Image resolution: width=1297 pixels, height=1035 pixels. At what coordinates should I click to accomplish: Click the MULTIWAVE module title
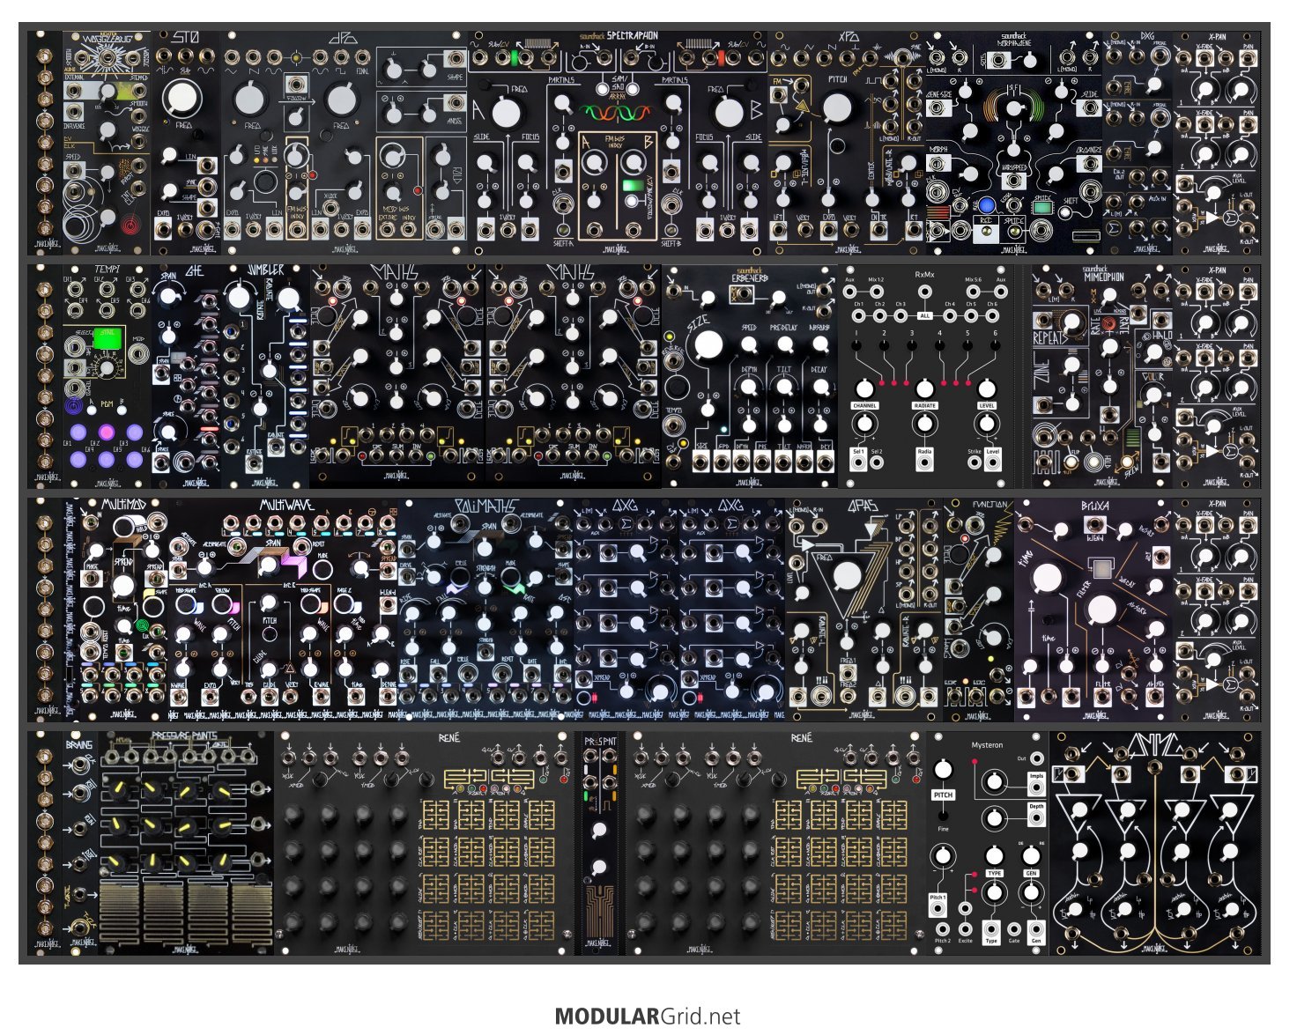285,506
